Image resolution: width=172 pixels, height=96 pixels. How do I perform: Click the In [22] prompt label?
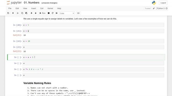coord(17,41)
